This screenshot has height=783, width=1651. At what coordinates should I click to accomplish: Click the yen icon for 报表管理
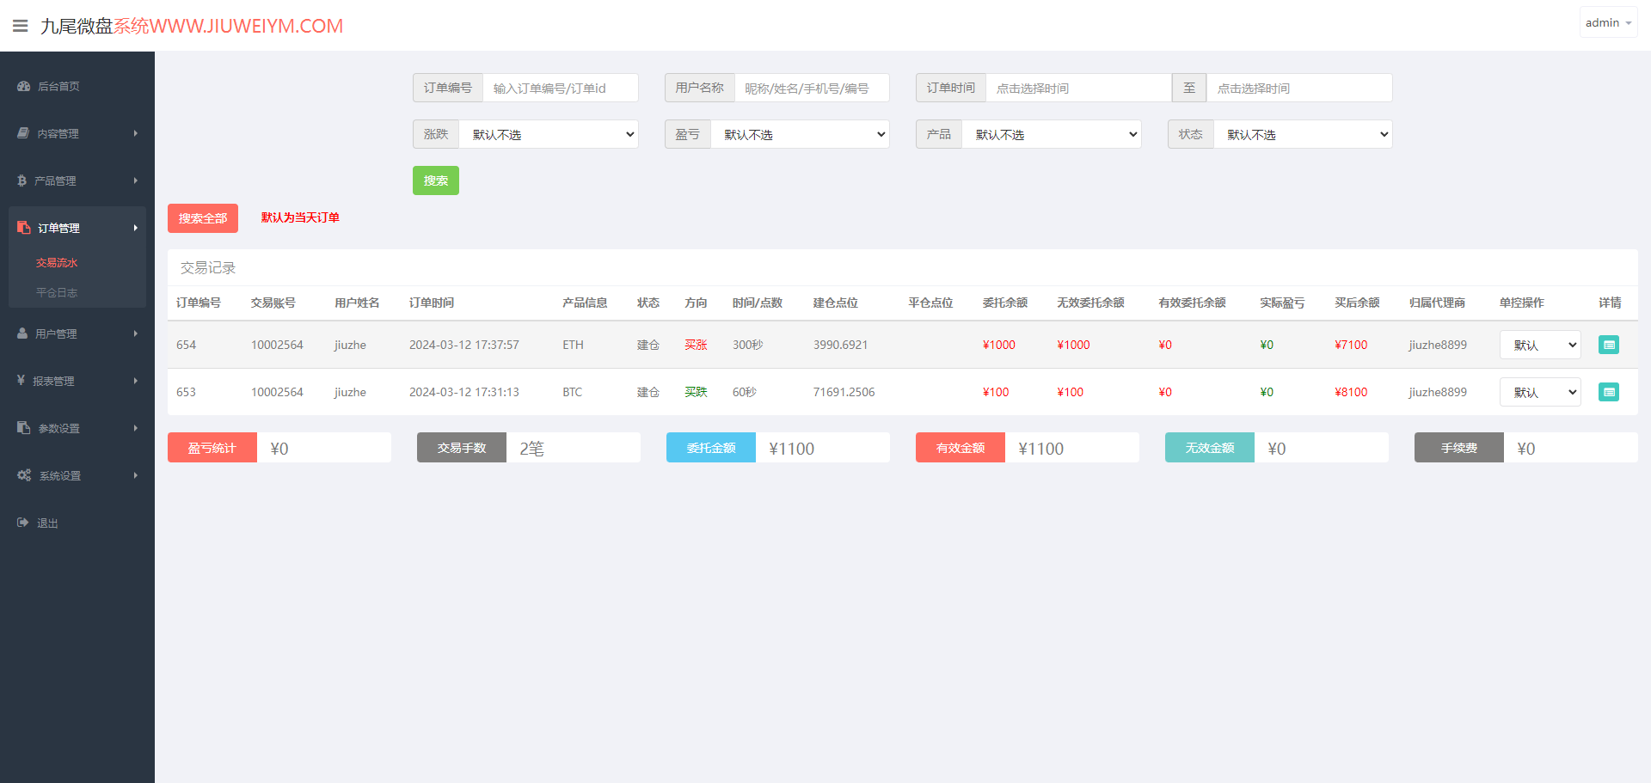pyautogui.click(x=21, y=381)
